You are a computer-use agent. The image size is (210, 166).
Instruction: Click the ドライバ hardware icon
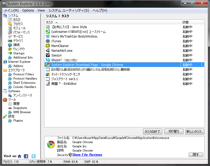(10, 41)
